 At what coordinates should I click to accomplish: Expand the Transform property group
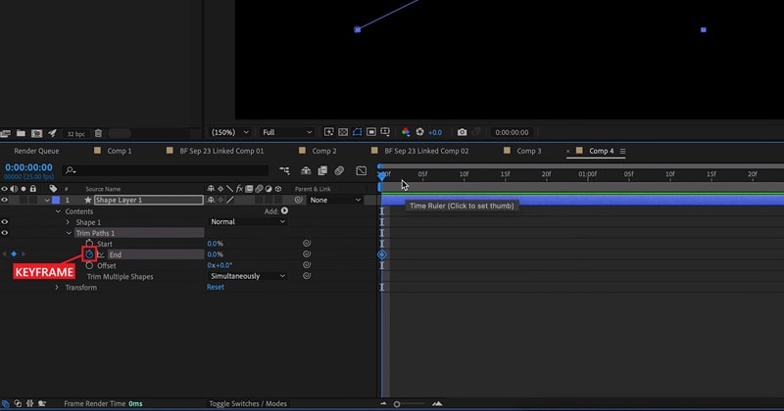click(57, 288)
